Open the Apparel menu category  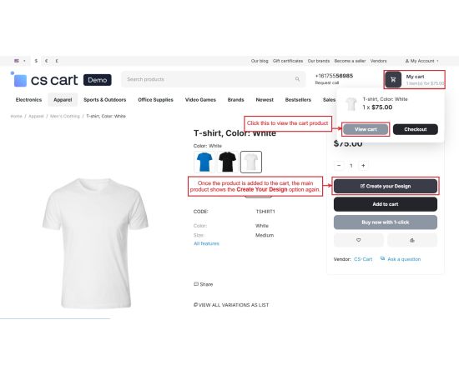click(63, 100)
